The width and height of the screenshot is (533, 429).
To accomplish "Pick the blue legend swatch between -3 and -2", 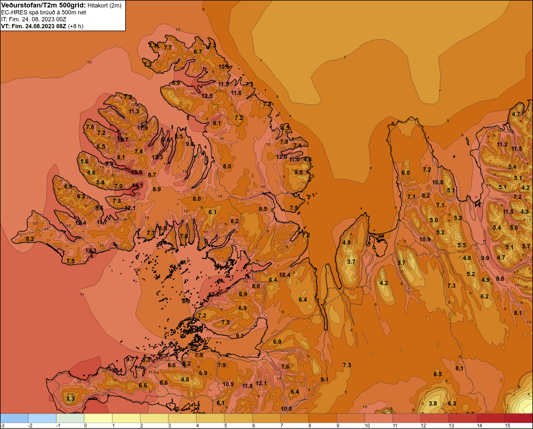I will [x=14, y=418].
